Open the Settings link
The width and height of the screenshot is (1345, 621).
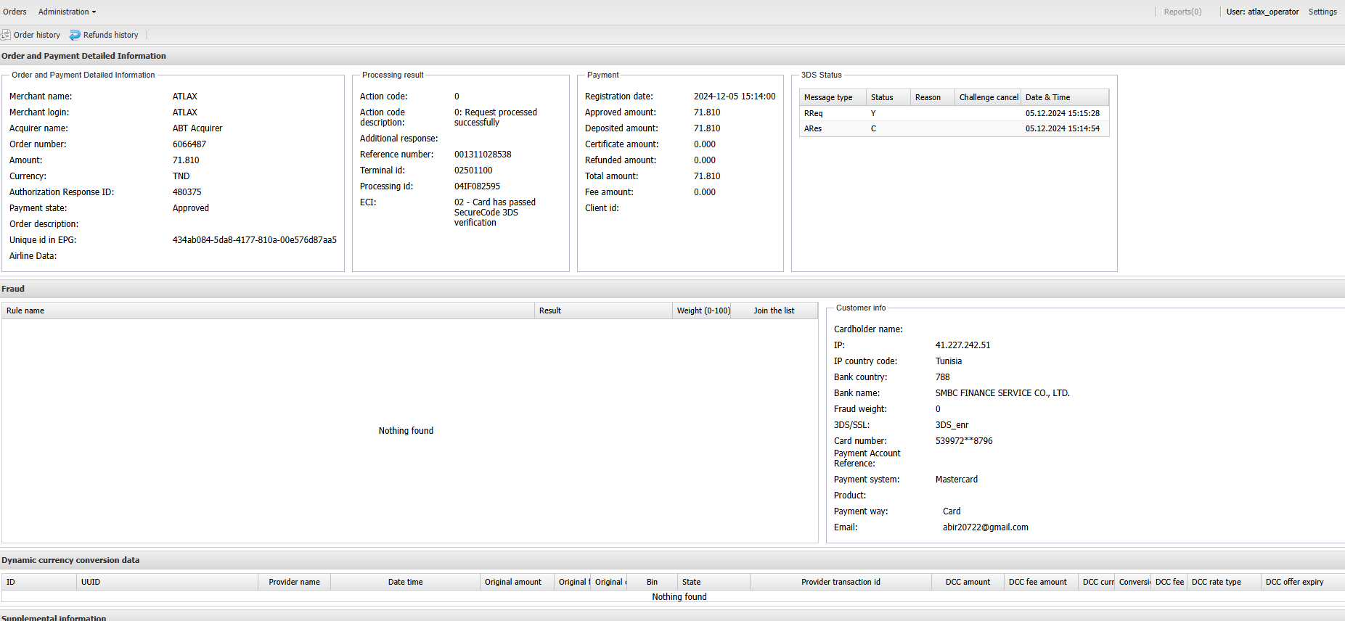[1322, 12]
